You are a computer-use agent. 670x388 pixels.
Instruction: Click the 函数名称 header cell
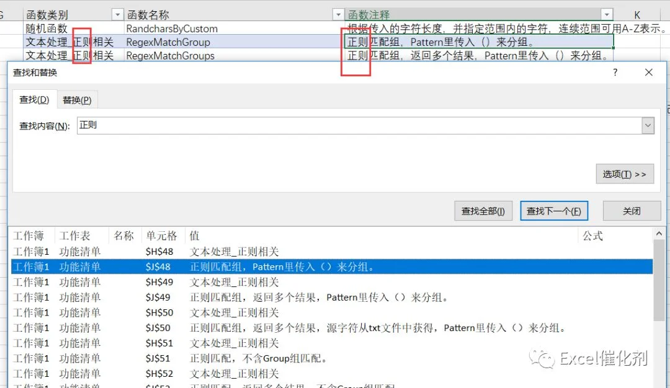(x=234, y=15)
